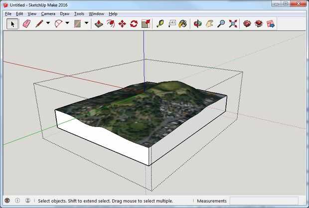Click the 'Select objects' status bar hint
The image size is (309, 208).
tap(106, 201)
